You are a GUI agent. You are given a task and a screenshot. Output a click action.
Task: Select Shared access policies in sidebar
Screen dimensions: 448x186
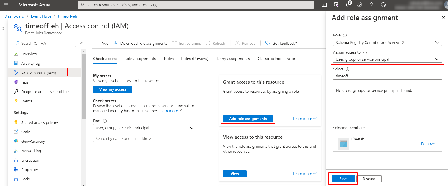[x=40, y=122]
